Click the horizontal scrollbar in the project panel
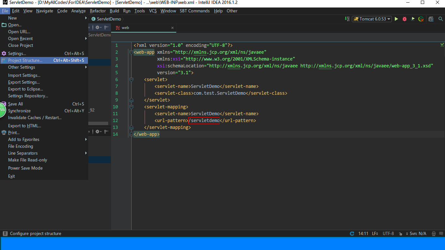The height and width of the screenshot is (250, 445). [98, 123]
